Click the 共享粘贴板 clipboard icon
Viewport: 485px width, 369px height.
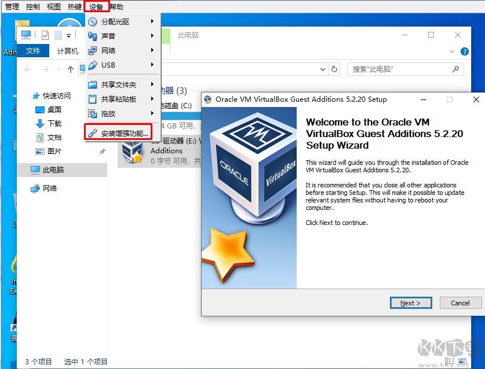coord(93,98)
